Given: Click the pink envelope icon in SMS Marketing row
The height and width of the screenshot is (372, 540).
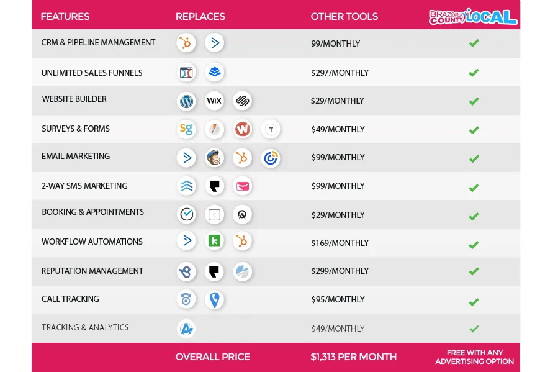Looking at the screenshot, I should point(243,186).
